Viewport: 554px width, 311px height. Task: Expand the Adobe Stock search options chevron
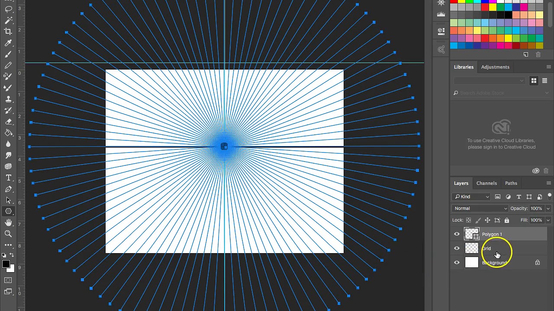point(547,93)
